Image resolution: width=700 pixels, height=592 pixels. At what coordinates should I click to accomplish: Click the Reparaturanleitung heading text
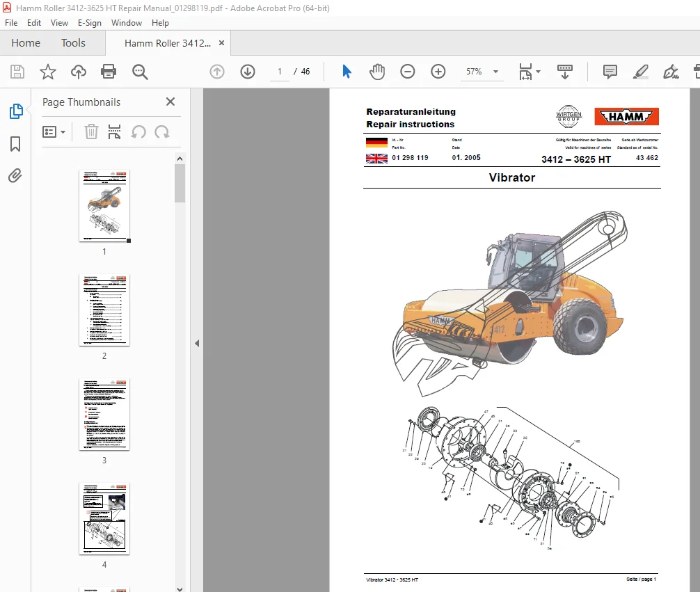point(411,111)
